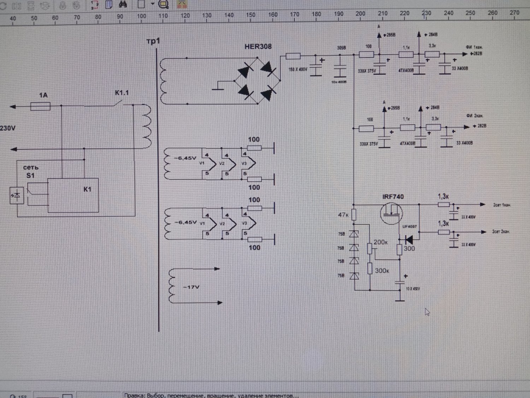Image resolution: width=530 pixels, height=398 pixels.
Task: Click the closed padlock lock icon
Action: coord(63,5)
